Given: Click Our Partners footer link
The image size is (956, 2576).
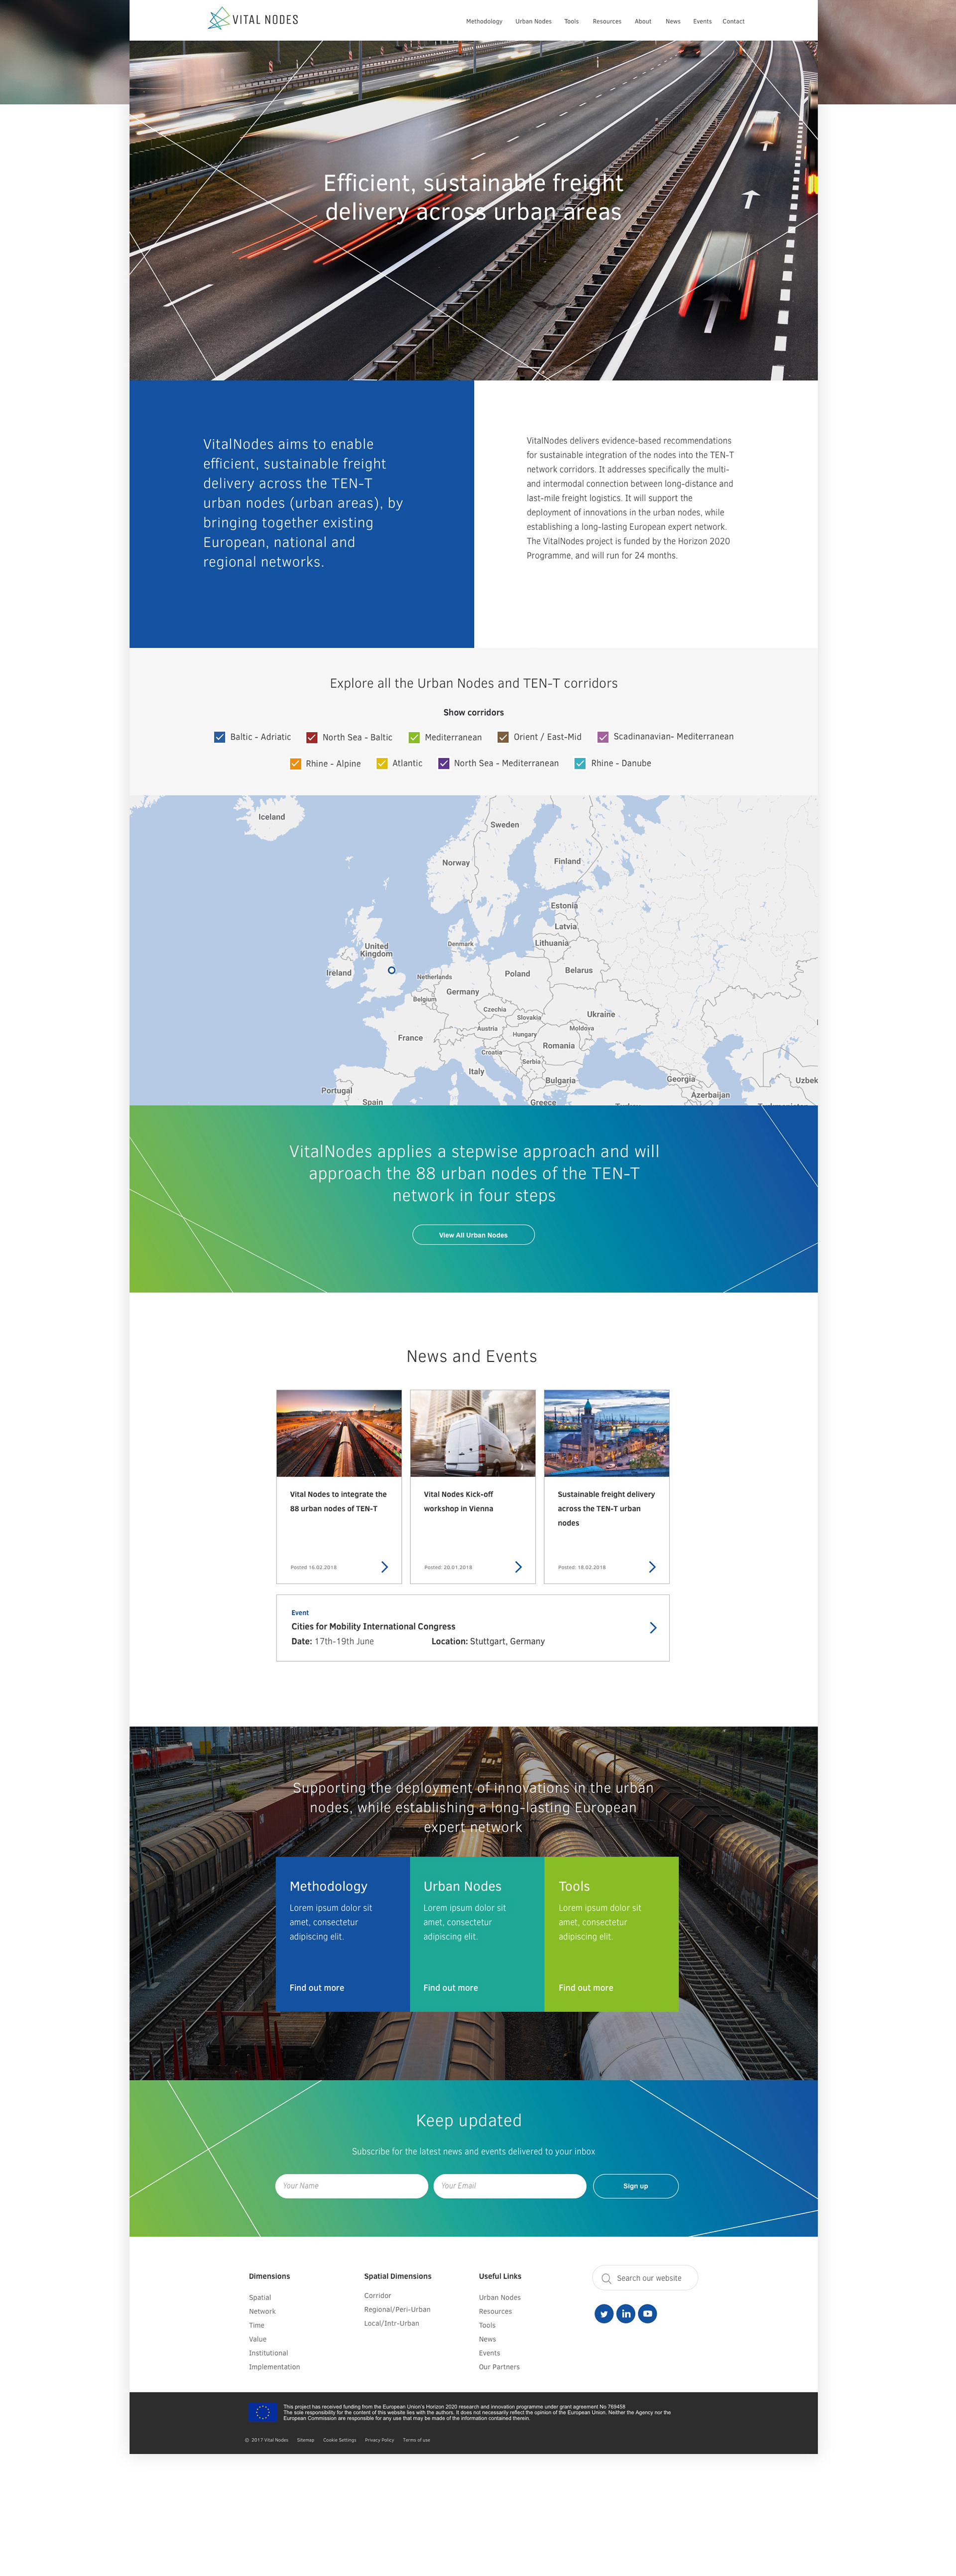Looking at the screenshot, I should click(498, 2367).
